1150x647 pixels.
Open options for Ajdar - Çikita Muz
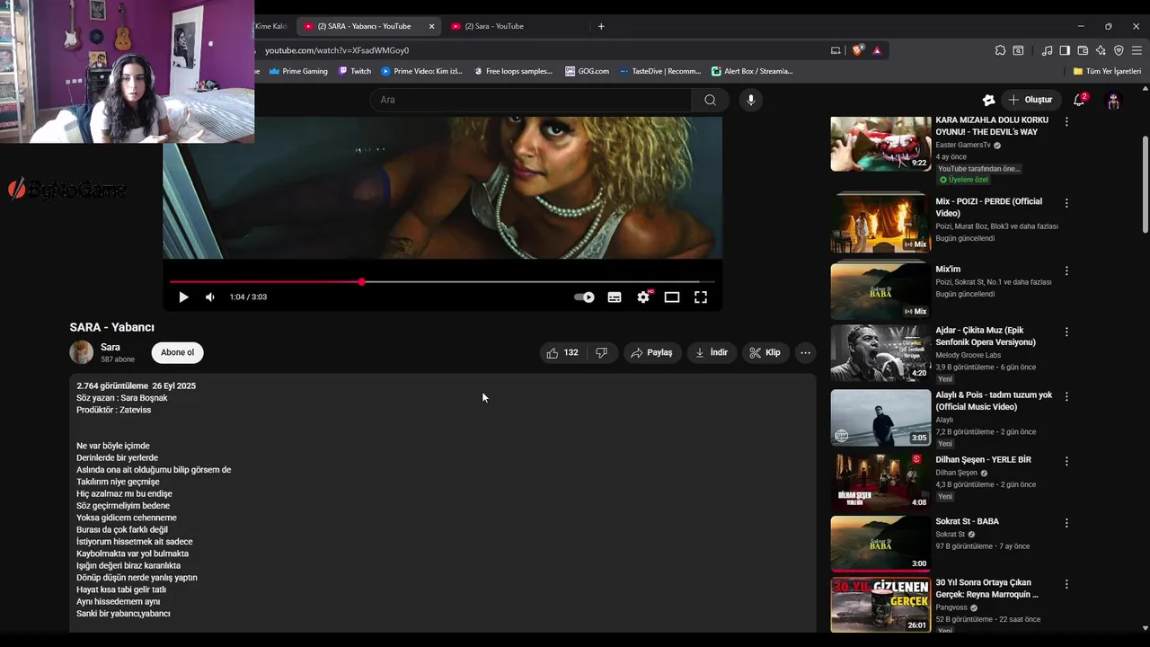[1066, 332]
